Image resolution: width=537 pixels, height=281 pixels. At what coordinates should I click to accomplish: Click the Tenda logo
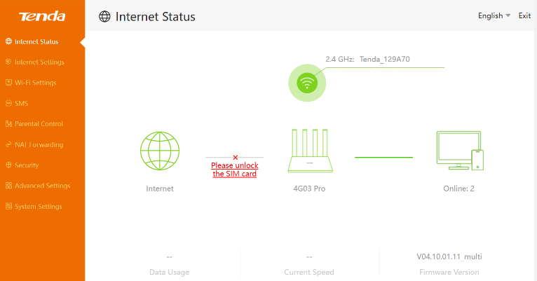tap(42, 16)
